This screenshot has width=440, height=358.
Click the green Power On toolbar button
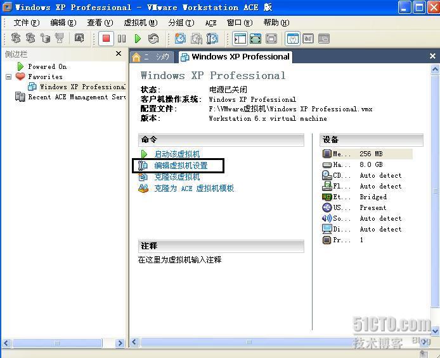tap(138, 39)
